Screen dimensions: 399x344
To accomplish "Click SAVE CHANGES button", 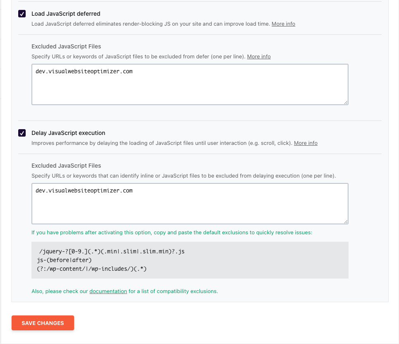I will tap(43, 323).
